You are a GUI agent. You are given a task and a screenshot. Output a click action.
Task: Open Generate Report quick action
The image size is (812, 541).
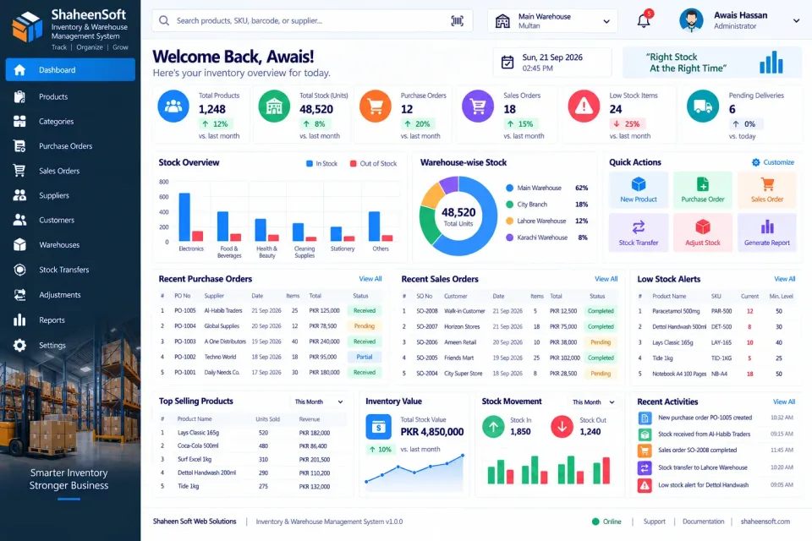pos(766,232)
